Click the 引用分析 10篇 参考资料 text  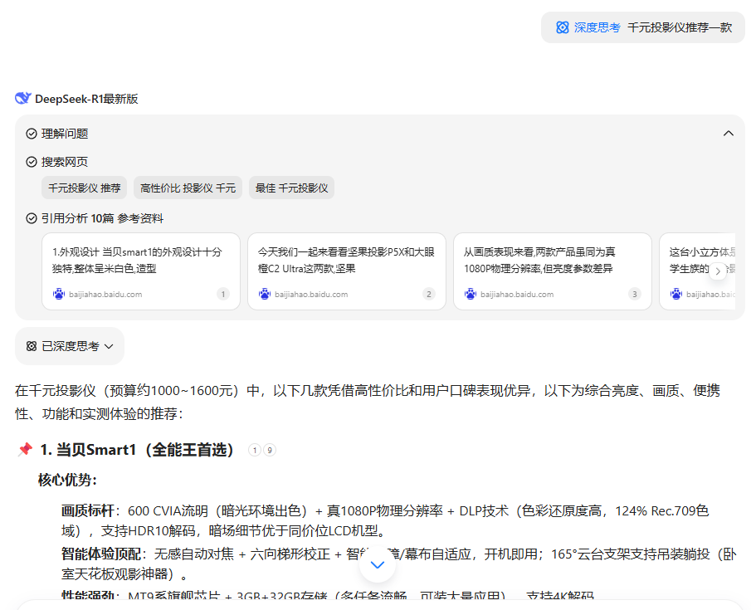[103, 218]
